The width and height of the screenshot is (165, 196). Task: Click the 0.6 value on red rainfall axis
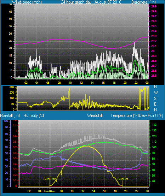[x=15, y=153]
